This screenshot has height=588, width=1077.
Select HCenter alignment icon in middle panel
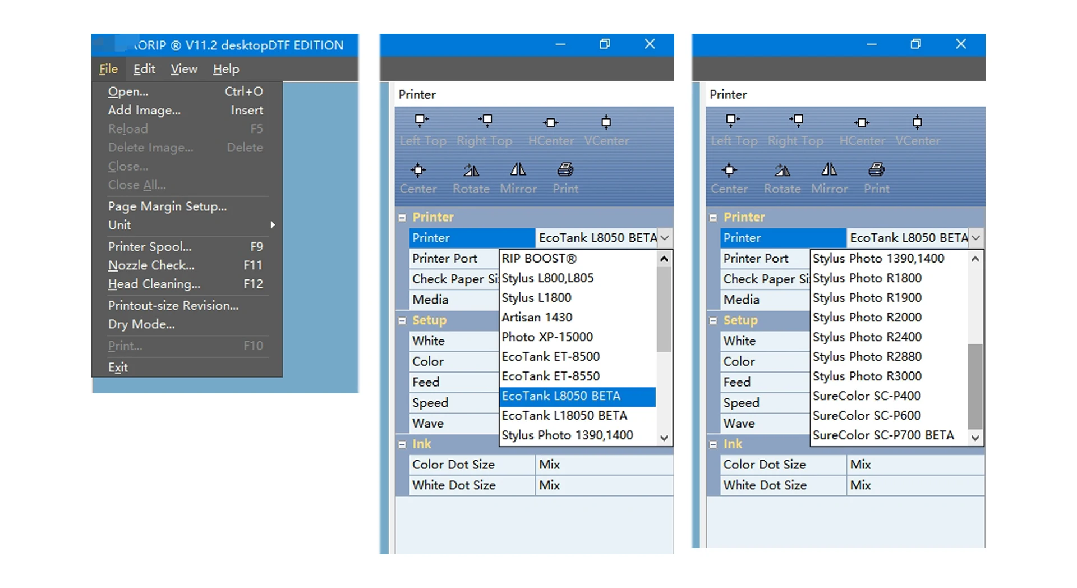551,122
